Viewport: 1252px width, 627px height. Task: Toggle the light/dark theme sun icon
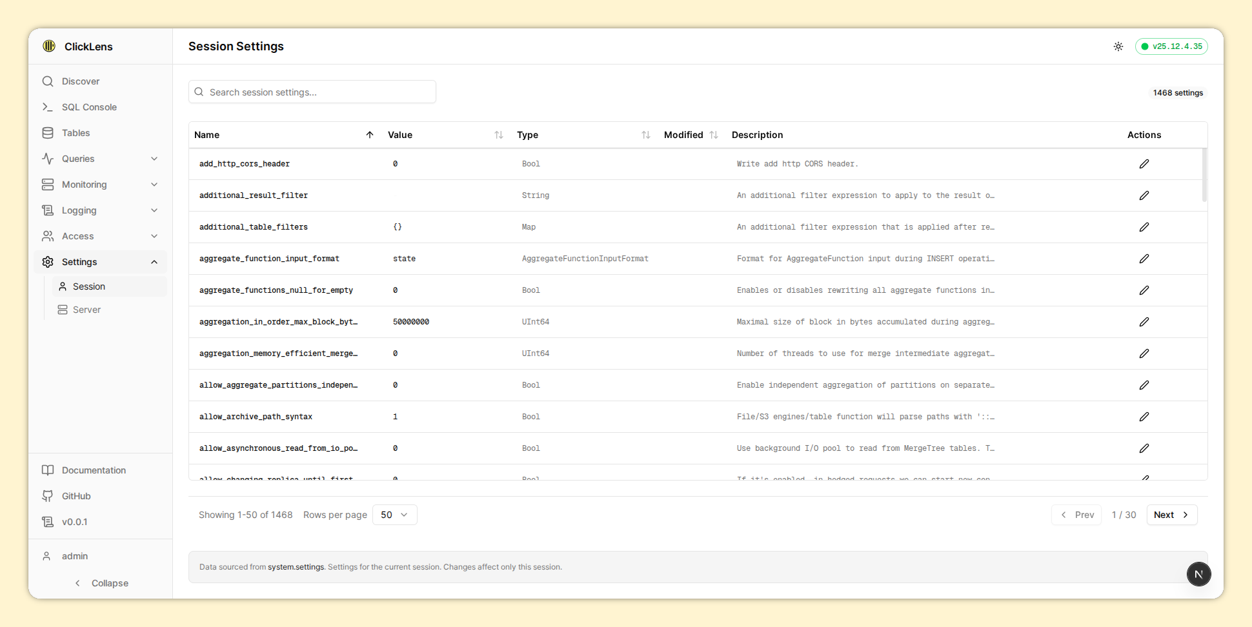tap(1118, 46)
